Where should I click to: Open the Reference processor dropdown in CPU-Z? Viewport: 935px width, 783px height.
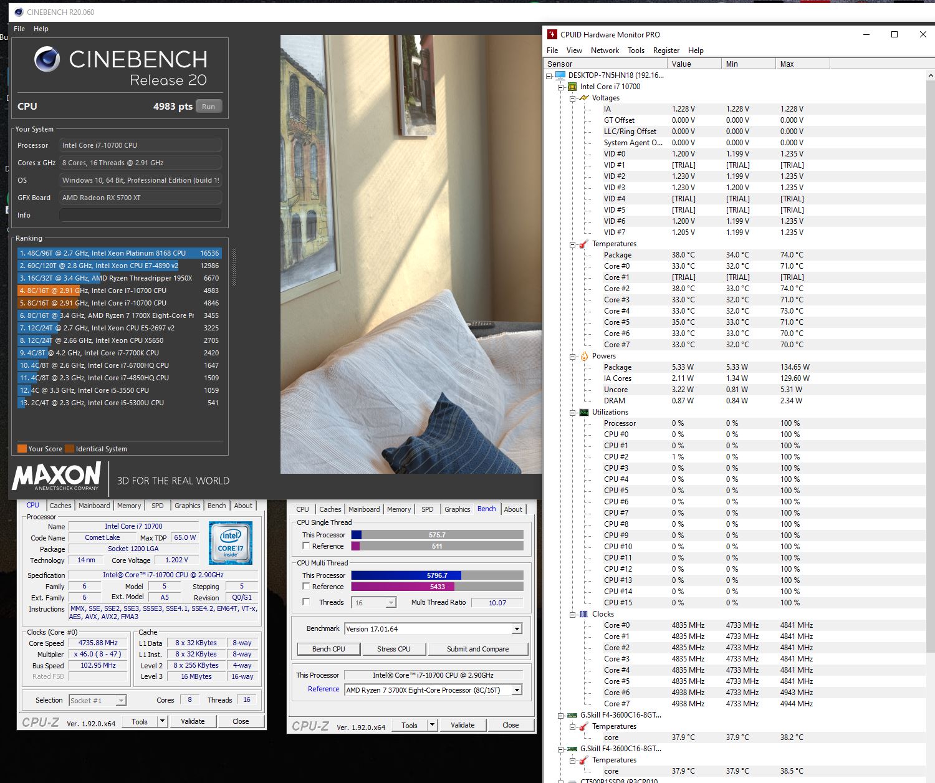coord(517,690)
